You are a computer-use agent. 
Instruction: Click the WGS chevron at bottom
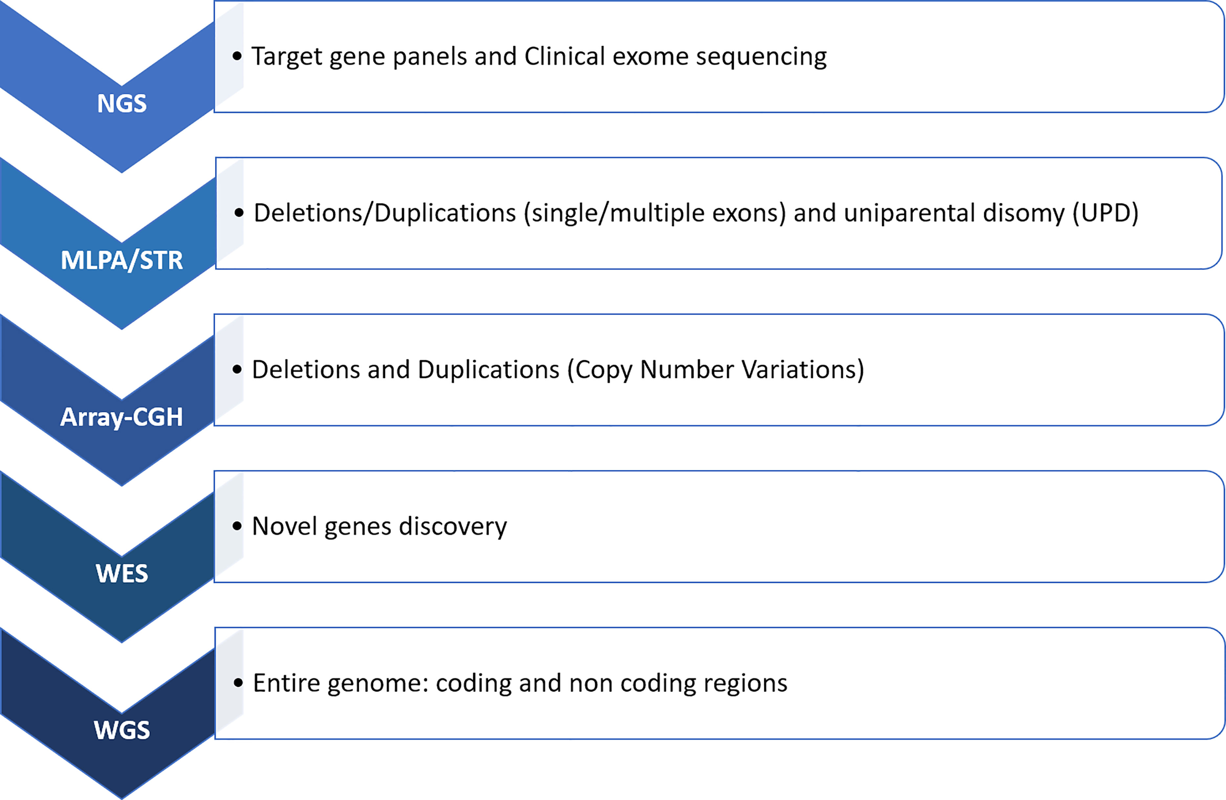pos(108,713)
